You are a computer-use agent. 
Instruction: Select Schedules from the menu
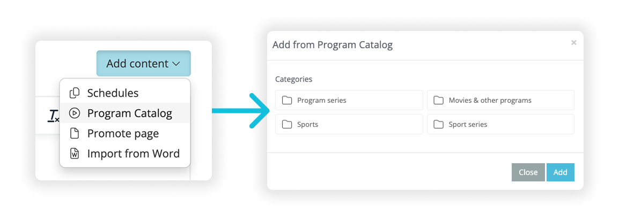tap(113, 93)
